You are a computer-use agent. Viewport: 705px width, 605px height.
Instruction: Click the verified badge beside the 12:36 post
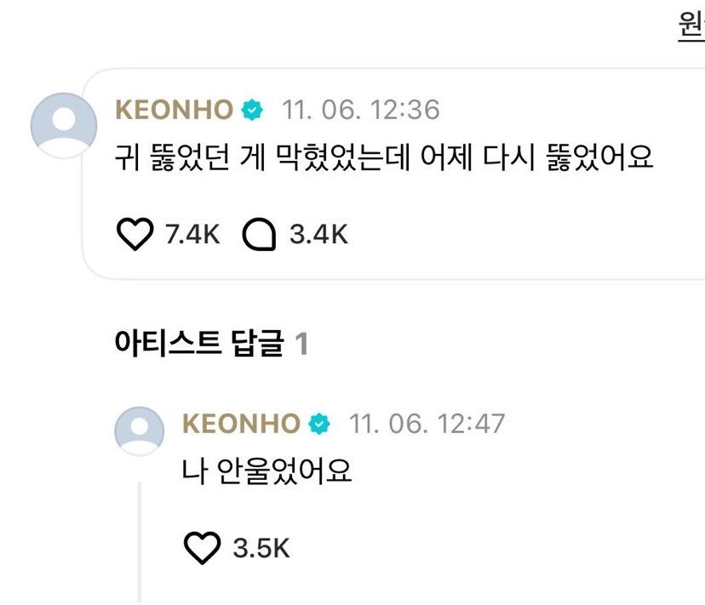pos(252,110)
